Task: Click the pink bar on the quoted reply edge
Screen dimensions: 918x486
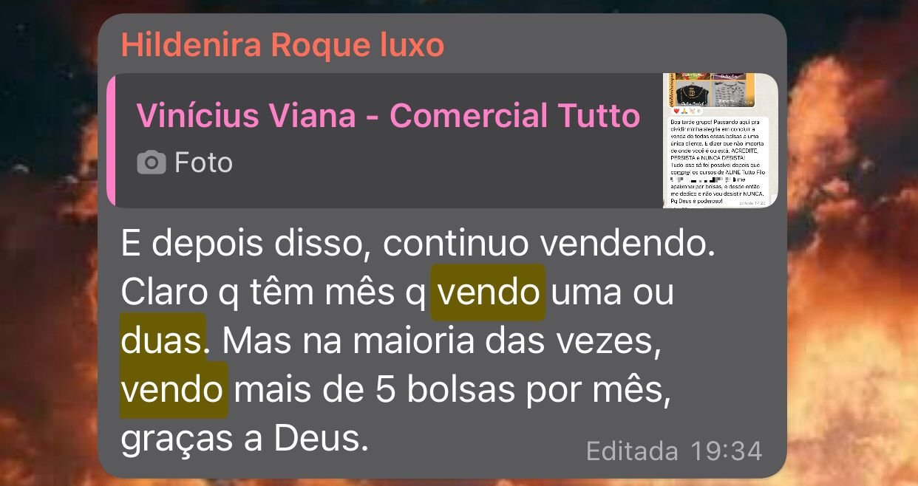Action: (111, 140)
